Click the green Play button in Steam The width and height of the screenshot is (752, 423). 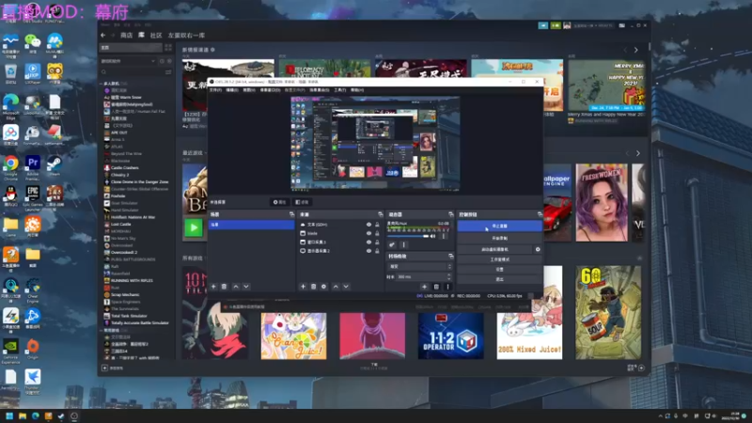(194, 227)
